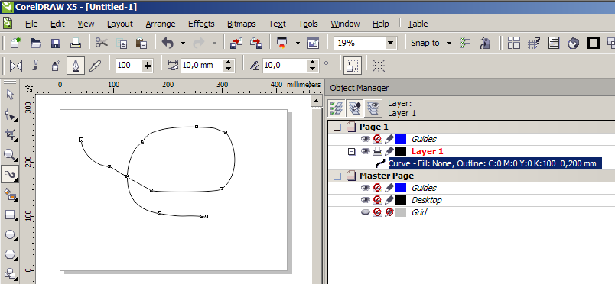Hide Page 1 Guides with eye icon
Viewport: 615px width, 284px height.
click(366, 139)
